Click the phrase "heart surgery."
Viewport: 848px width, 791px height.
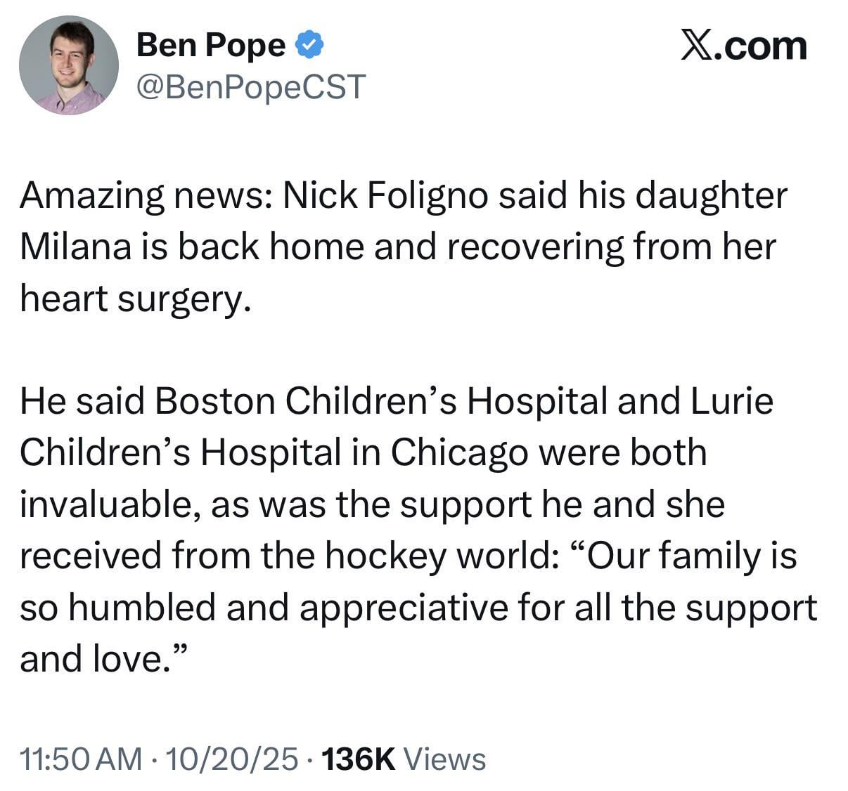(135, 299)
